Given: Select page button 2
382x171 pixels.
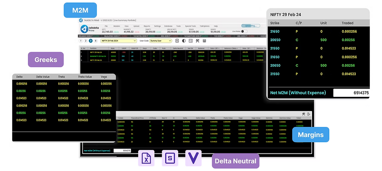Looking at the screenshot, I should point(86,41).
